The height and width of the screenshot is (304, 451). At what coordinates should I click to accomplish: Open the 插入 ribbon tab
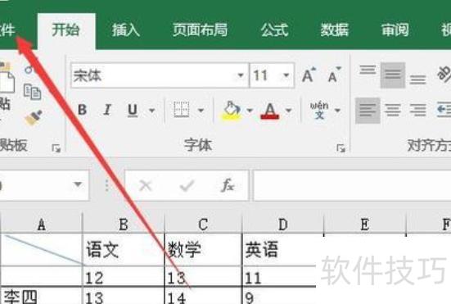pyautogui.click(x=126, y=30)
